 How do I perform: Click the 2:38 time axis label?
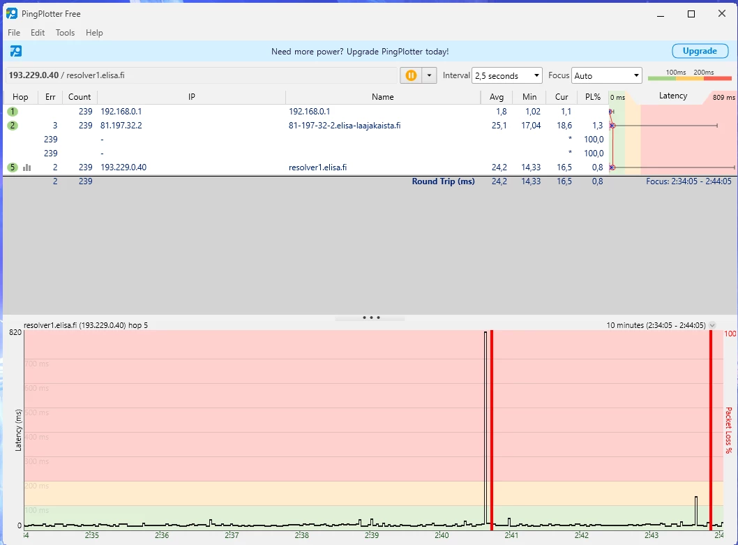click(x=302, y=535)
